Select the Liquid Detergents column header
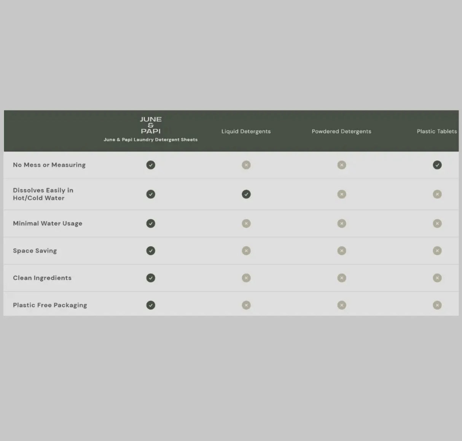Viewport: 462px width, 441px height. coord(246,131)
